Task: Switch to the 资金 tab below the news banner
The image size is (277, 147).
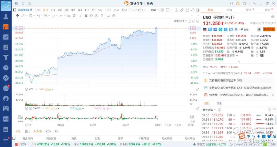Action: tap(219, 103)
